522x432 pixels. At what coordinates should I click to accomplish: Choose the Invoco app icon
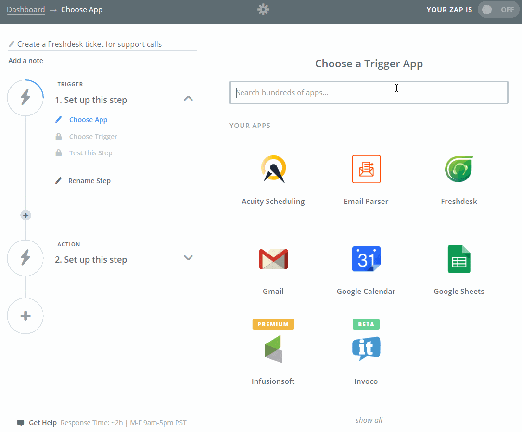click(366, 349)
